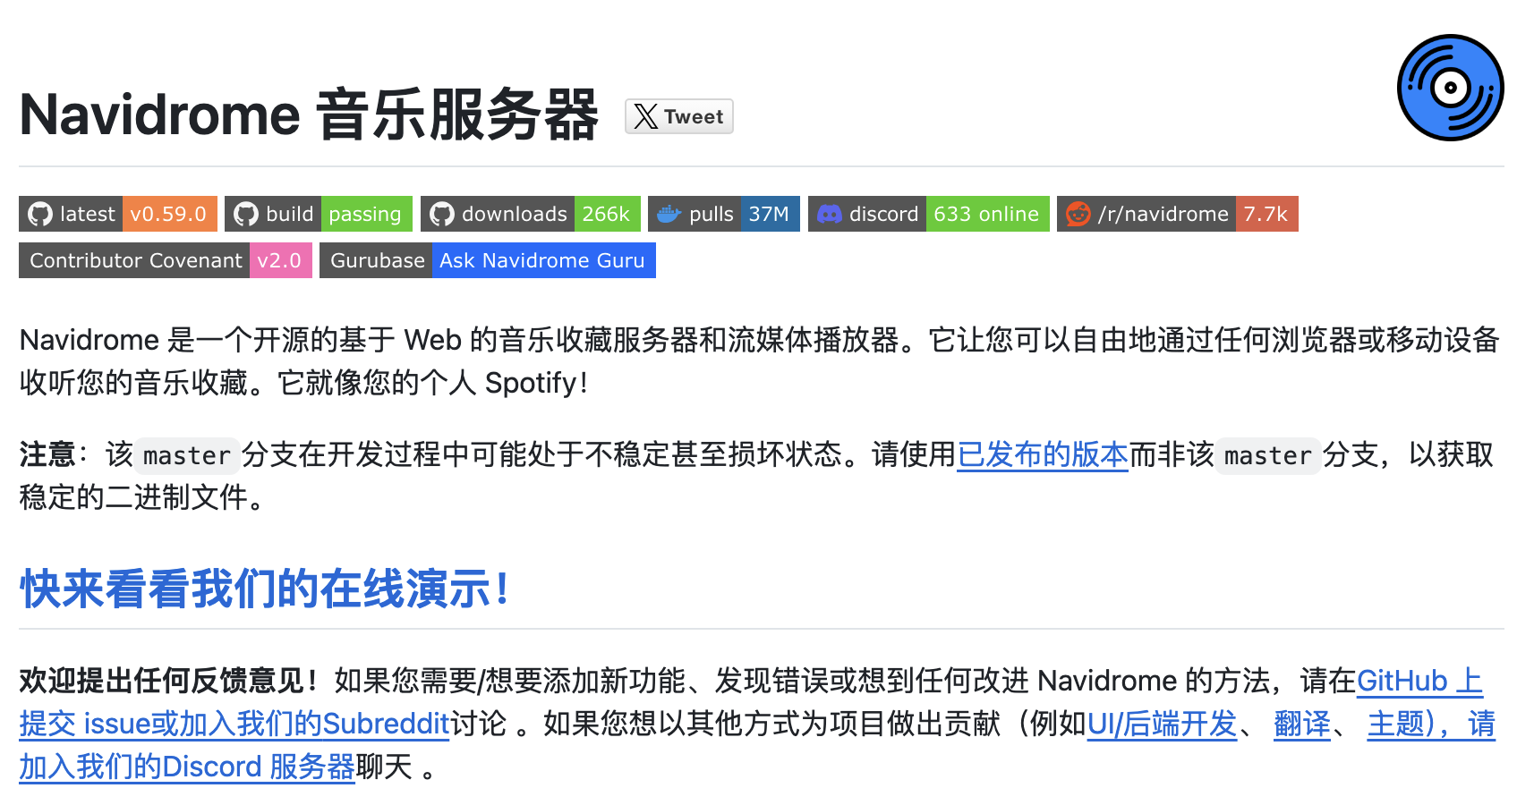Click the X Tweet button
The width and height of the screenshot is (1534, 805).
coord(678,117)
